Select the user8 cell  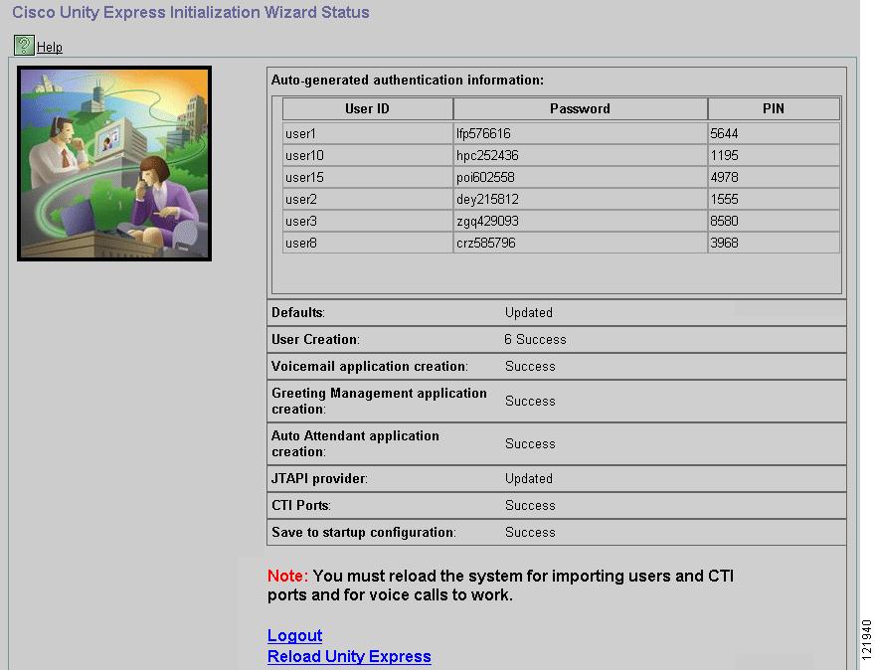point(367,243)
